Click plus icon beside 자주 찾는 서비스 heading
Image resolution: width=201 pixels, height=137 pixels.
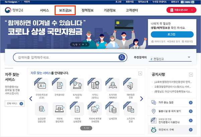[140, 74]
